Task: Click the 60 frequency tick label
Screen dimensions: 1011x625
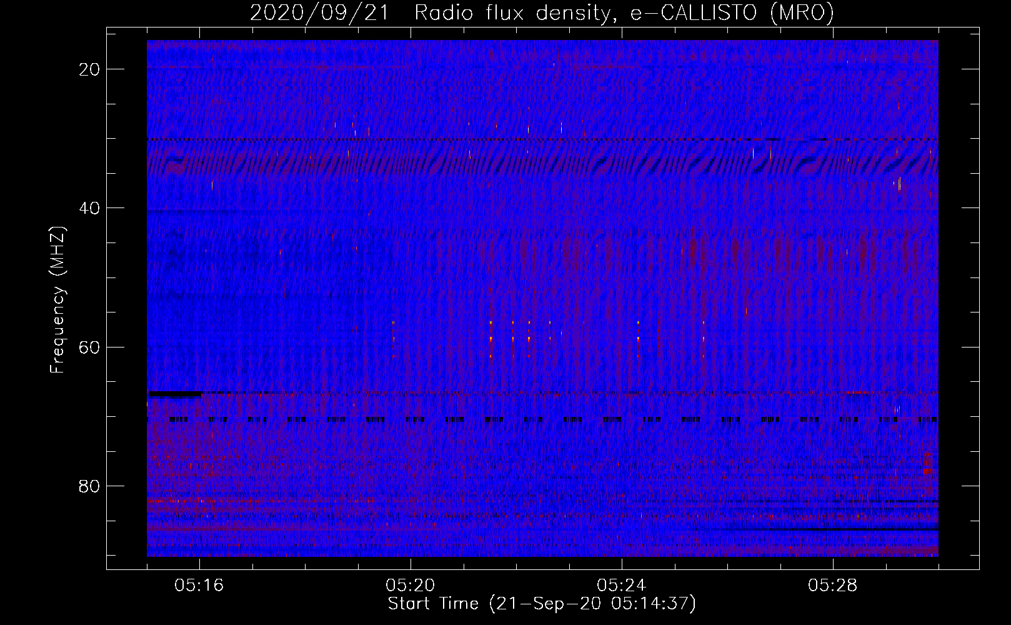Action: (89, 347)
